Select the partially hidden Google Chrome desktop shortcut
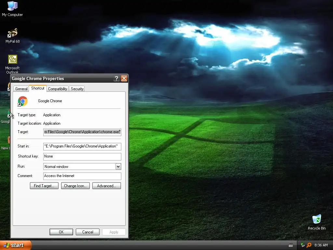The image size is (333, 250). pos(5,117)
